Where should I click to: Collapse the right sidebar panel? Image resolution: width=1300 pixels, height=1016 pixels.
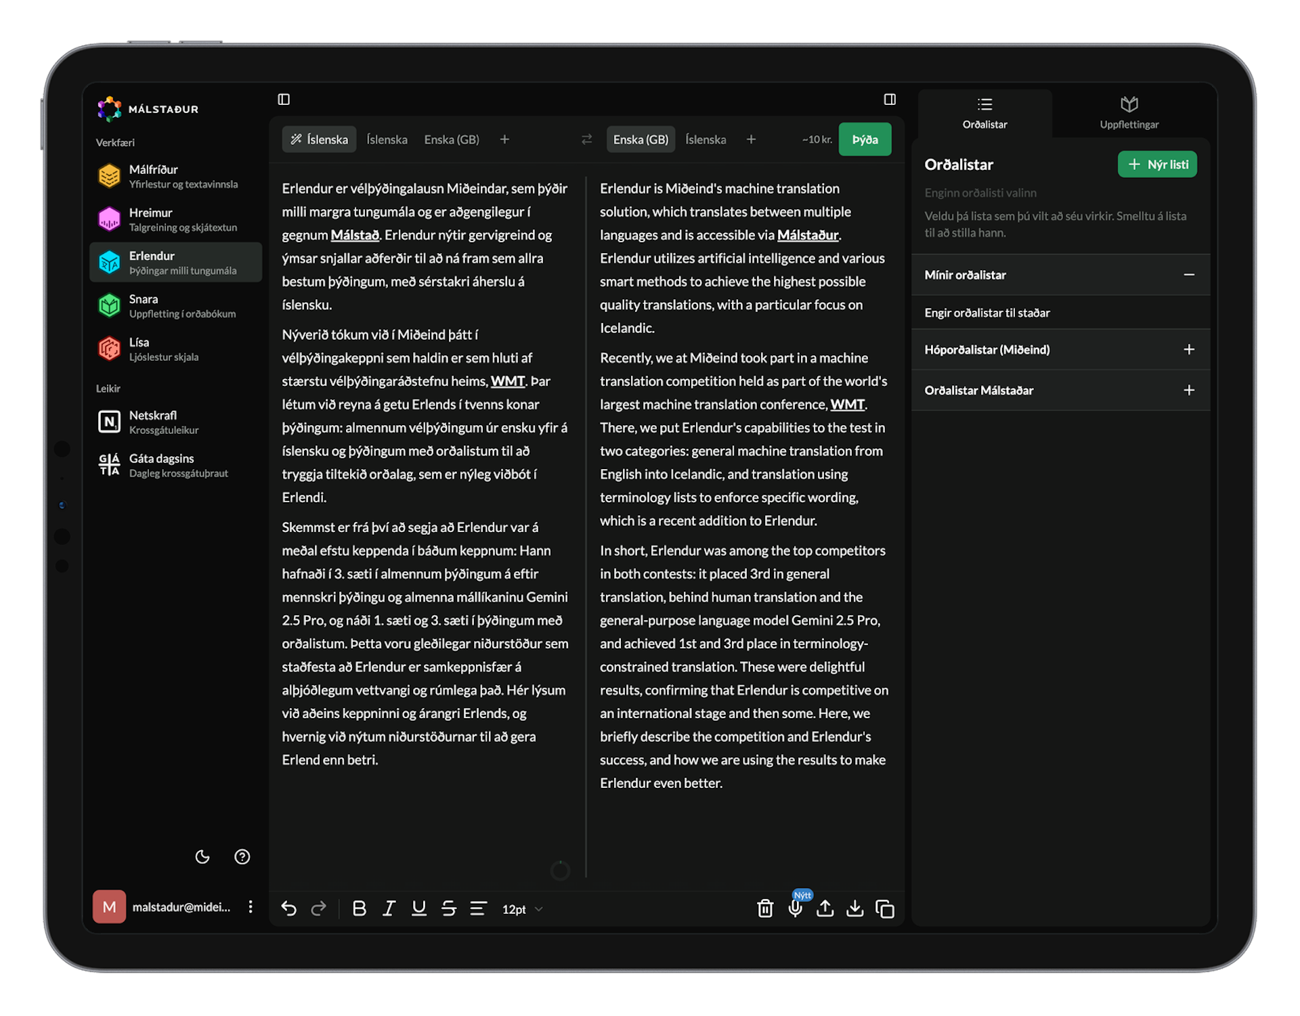point(890,100)
